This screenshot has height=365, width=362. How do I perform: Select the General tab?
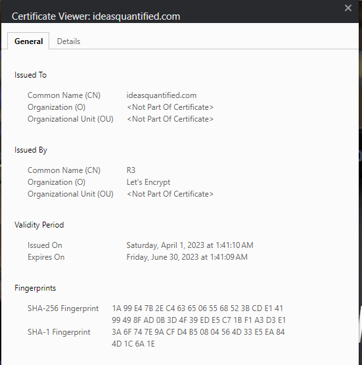[28, 41]
